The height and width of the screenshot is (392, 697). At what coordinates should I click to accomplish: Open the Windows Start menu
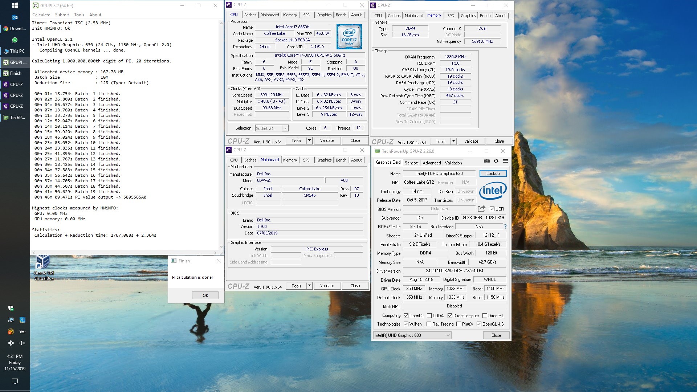pyautogui.click(x=15, y=5)
